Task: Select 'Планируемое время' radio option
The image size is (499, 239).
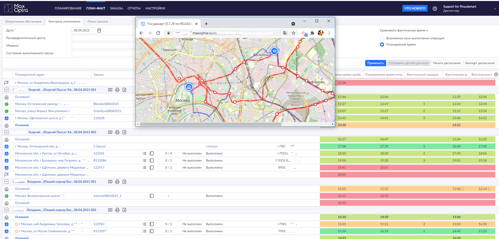Action: pos(382,45)
